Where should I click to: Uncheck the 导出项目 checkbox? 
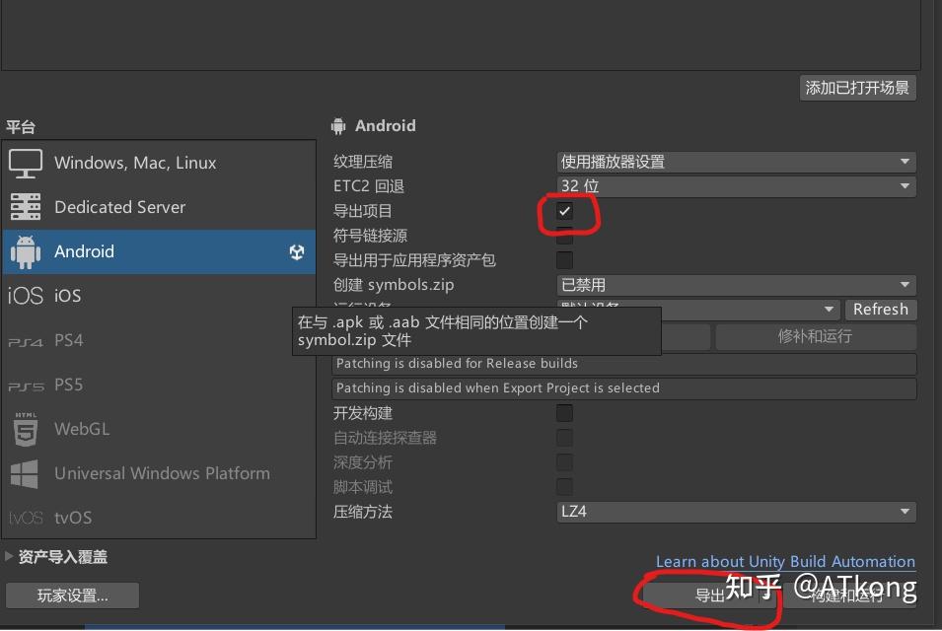point(564,211)
